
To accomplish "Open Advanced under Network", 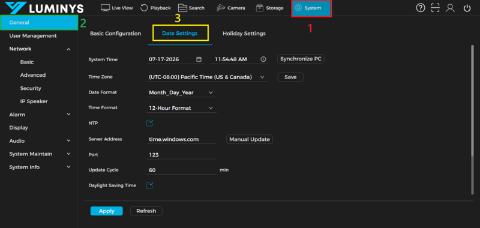I will (x=33, y=75).
